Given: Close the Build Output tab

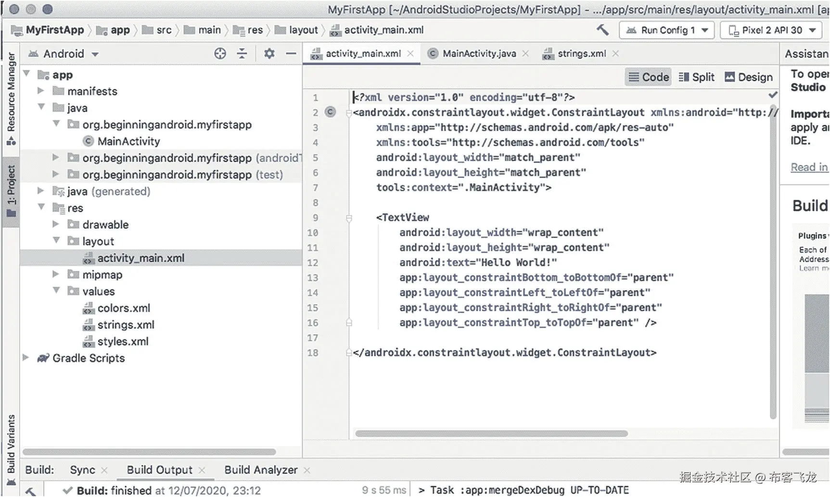Looking at the screenshot, I should 202,470.
